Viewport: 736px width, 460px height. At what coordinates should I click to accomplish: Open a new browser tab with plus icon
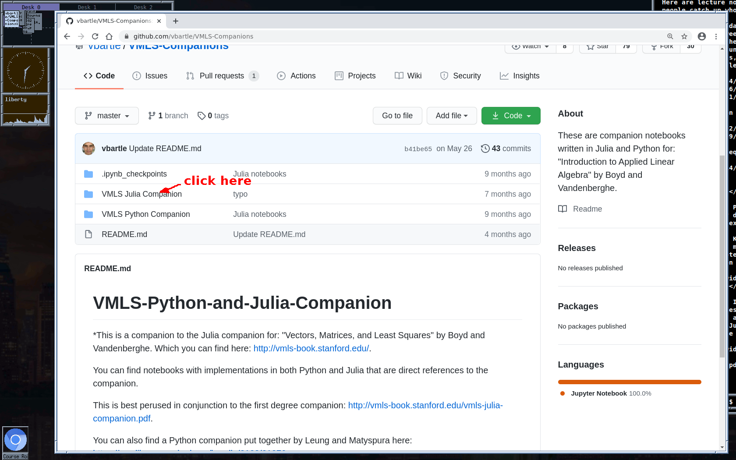pyautogui.click(x=176, y=21)
